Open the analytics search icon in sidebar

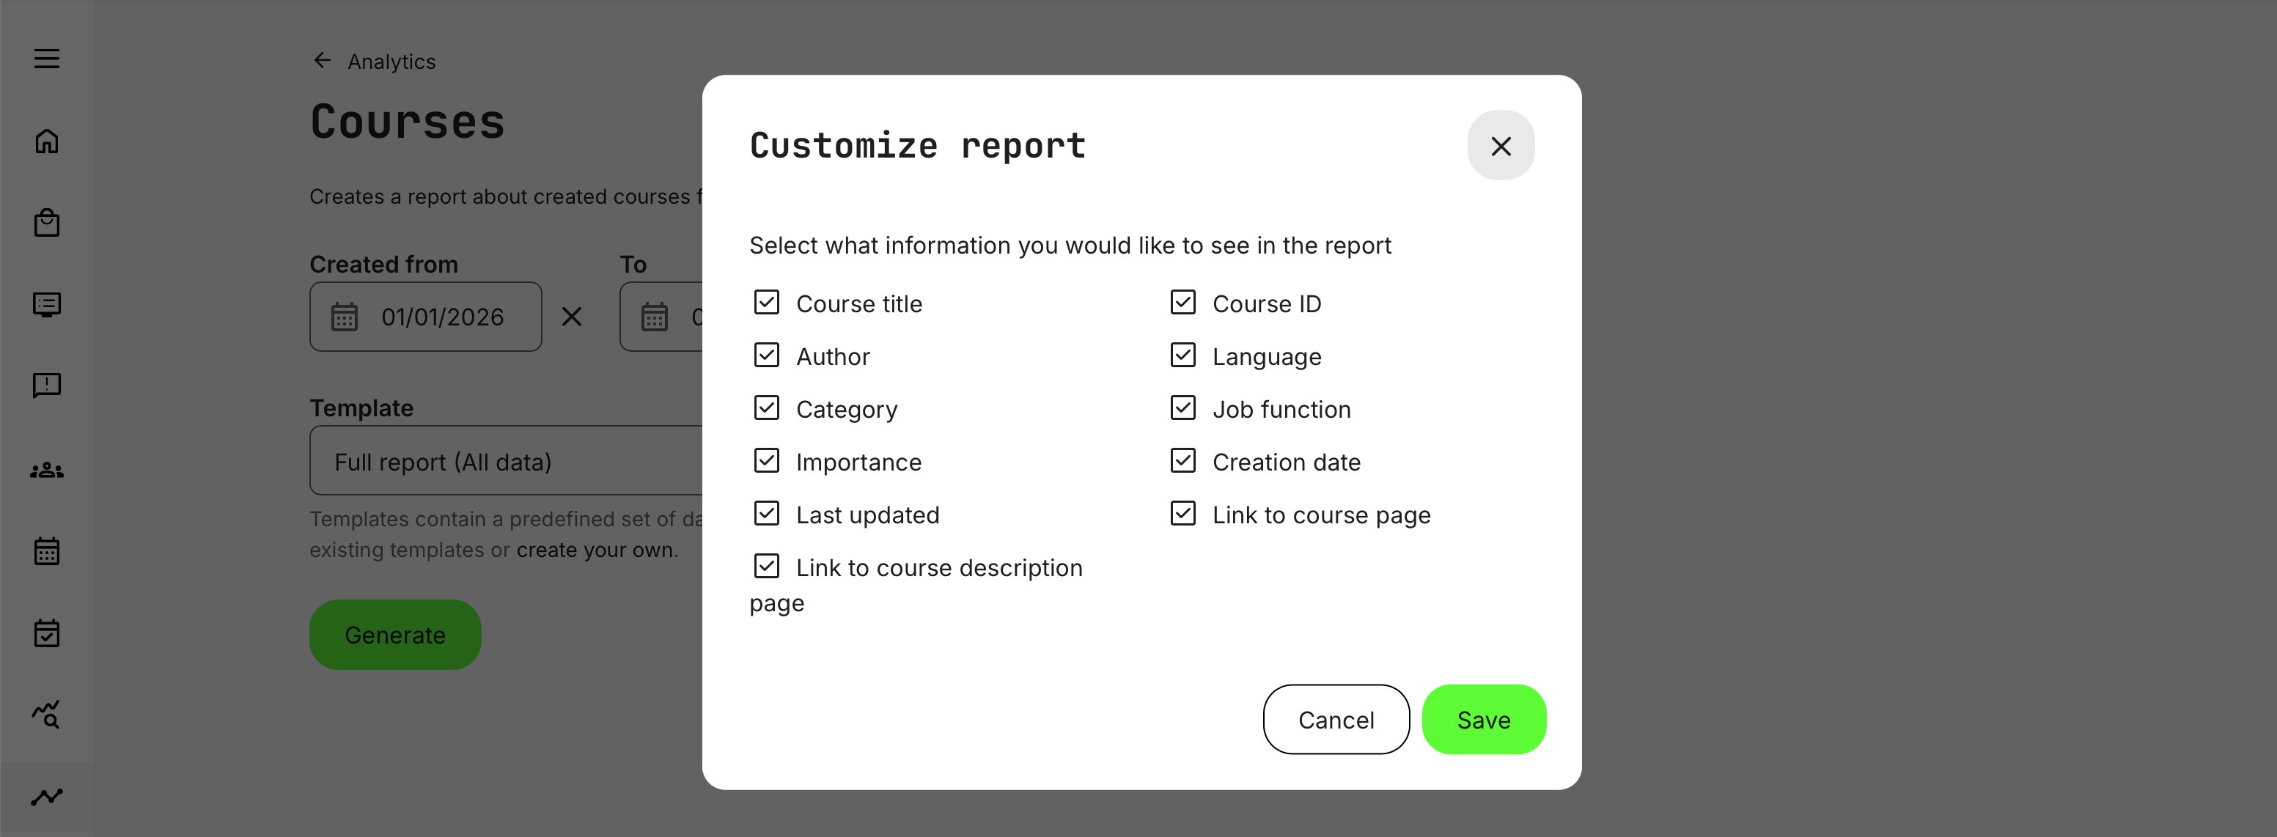pyautogui.click(x=47, y=714)
